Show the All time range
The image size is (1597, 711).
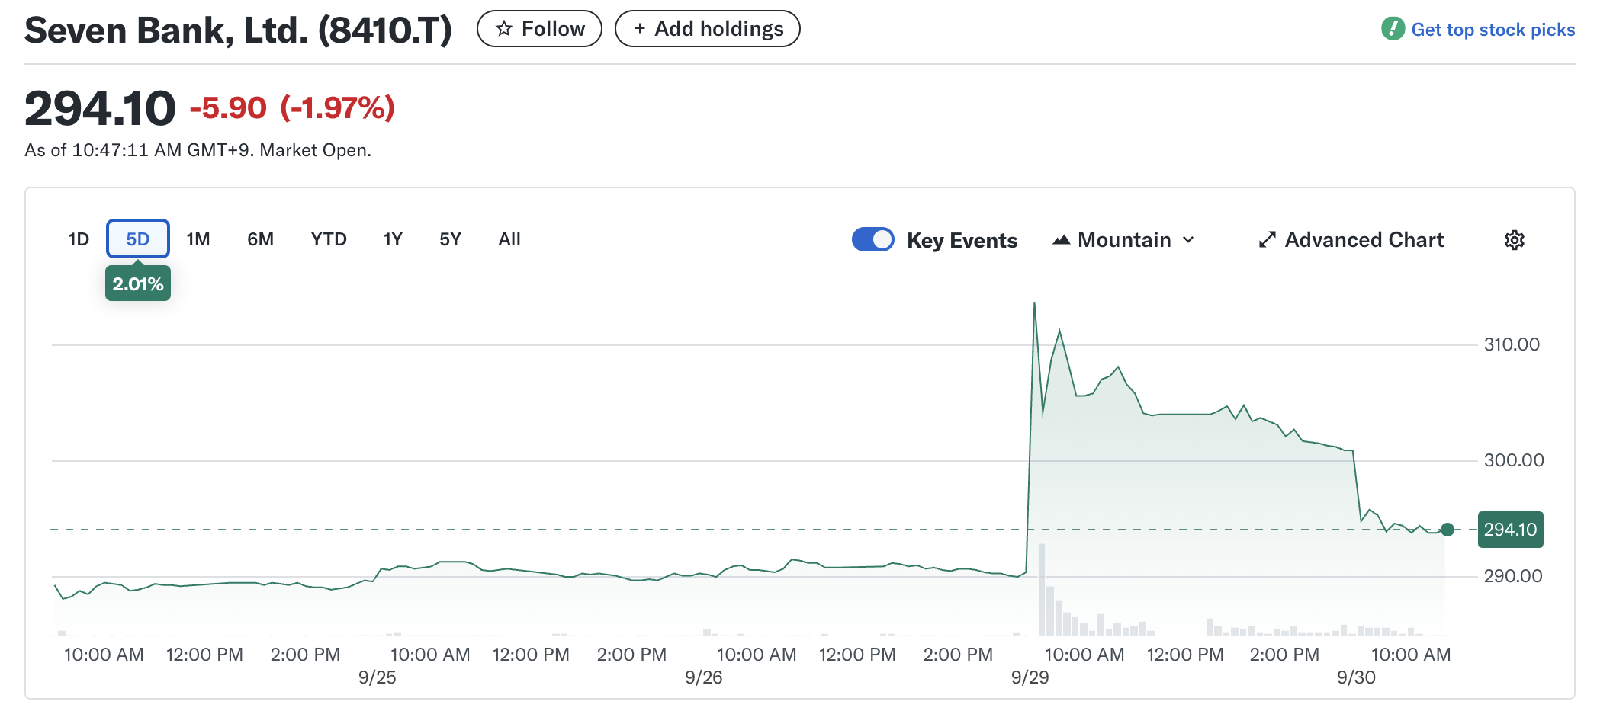509,239
